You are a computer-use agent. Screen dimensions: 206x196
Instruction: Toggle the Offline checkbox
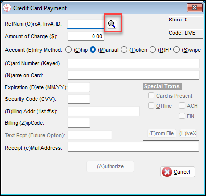pyautogui.click(x=151, y=106)
